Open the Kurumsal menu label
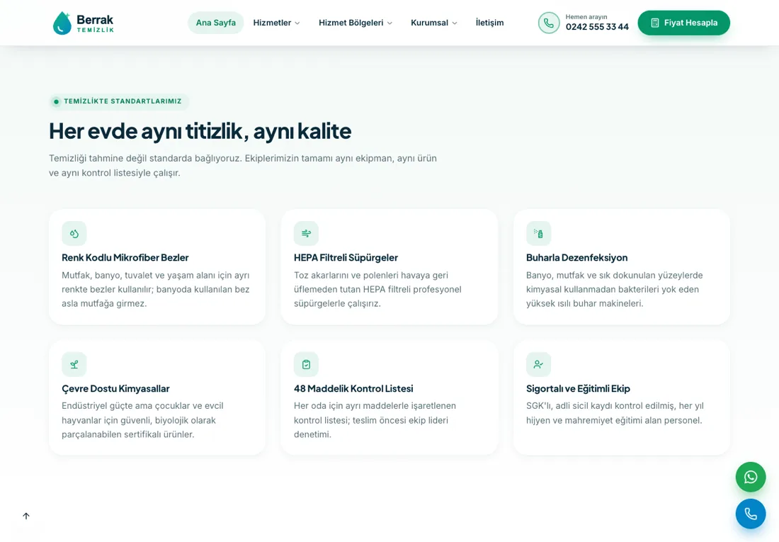This screenshot has height=542, width=779. 429,23
